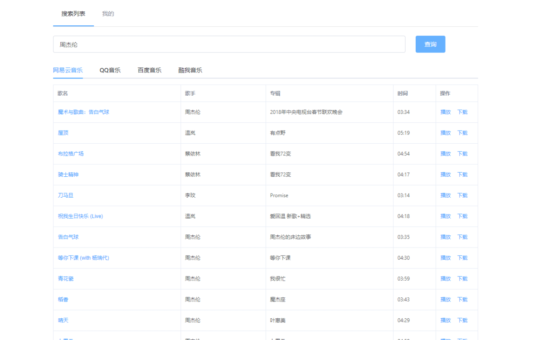Play the song 刀马旦
Screen dimensions: 544x340
click(x=446, y=195)
